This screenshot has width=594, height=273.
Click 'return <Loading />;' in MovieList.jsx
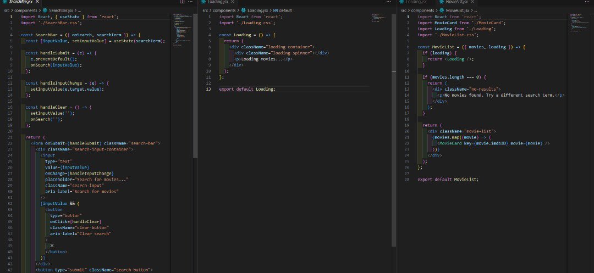451,59
